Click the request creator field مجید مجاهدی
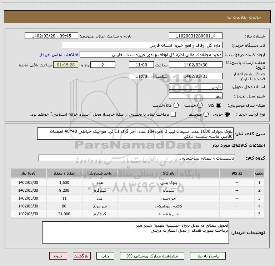275x266 pixels. click(151, 55)
